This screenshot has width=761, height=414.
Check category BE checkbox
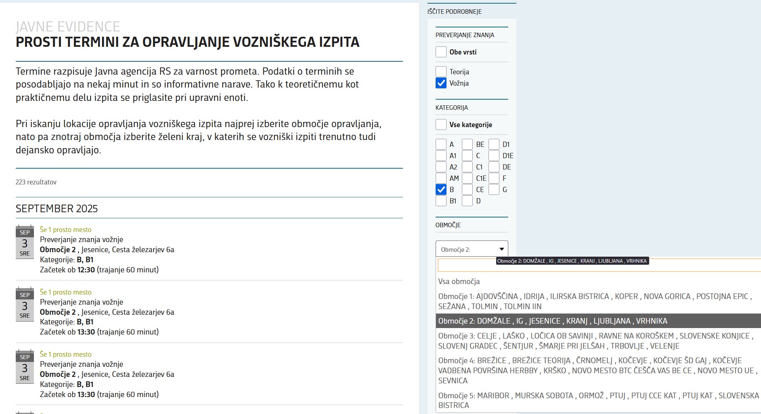pos(467,144)
